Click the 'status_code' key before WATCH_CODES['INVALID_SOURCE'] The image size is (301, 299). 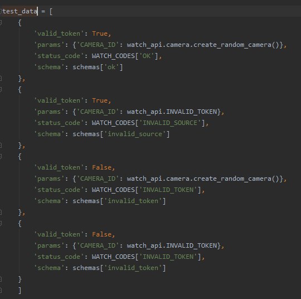[x=59, y=123]
